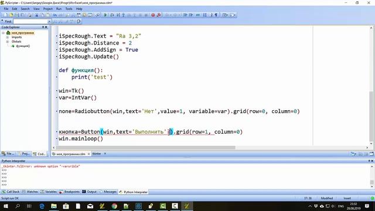The width and height of the screenshot is (375, 211).
Task: Switch to the Code Explorer side tab
Action: coord(39,154)
